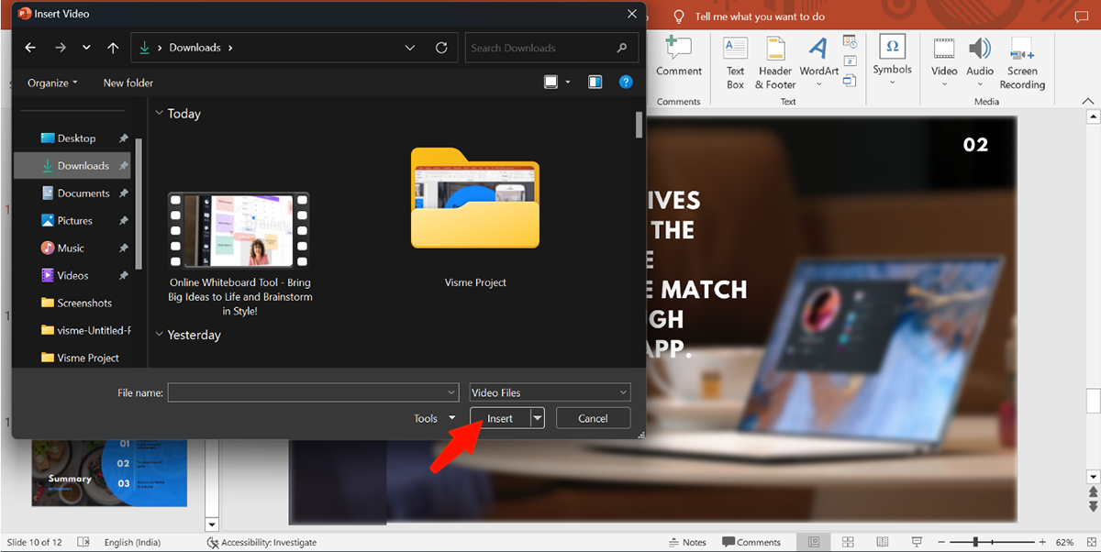
Task: Select the Online Whiteboard Tool video thumbnail
Action: pyautogui.click(x=239, y=230)
